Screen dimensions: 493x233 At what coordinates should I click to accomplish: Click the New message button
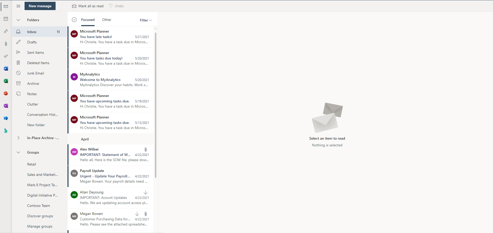coord(40,6)
